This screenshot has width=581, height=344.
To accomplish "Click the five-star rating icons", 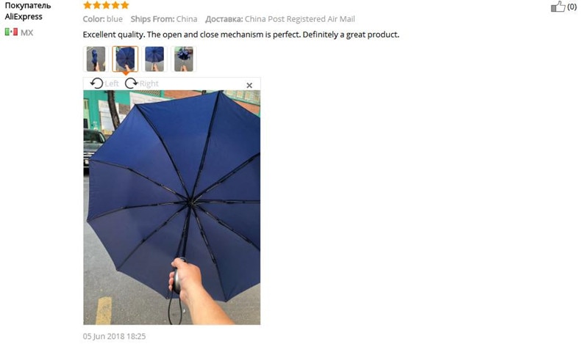I will [106, 5].
